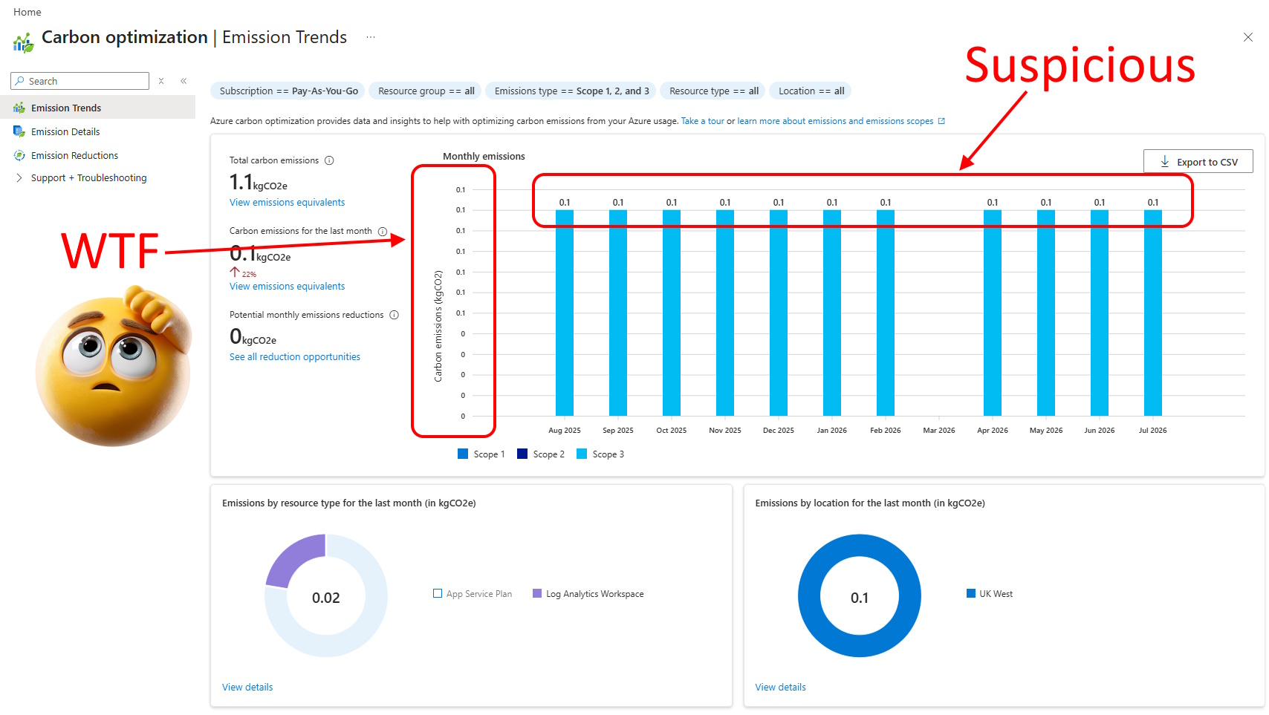Open the ellipsis more options beside title
Image resolution: width=1269 pixels, height=715 pixels.
coord(371,37)
